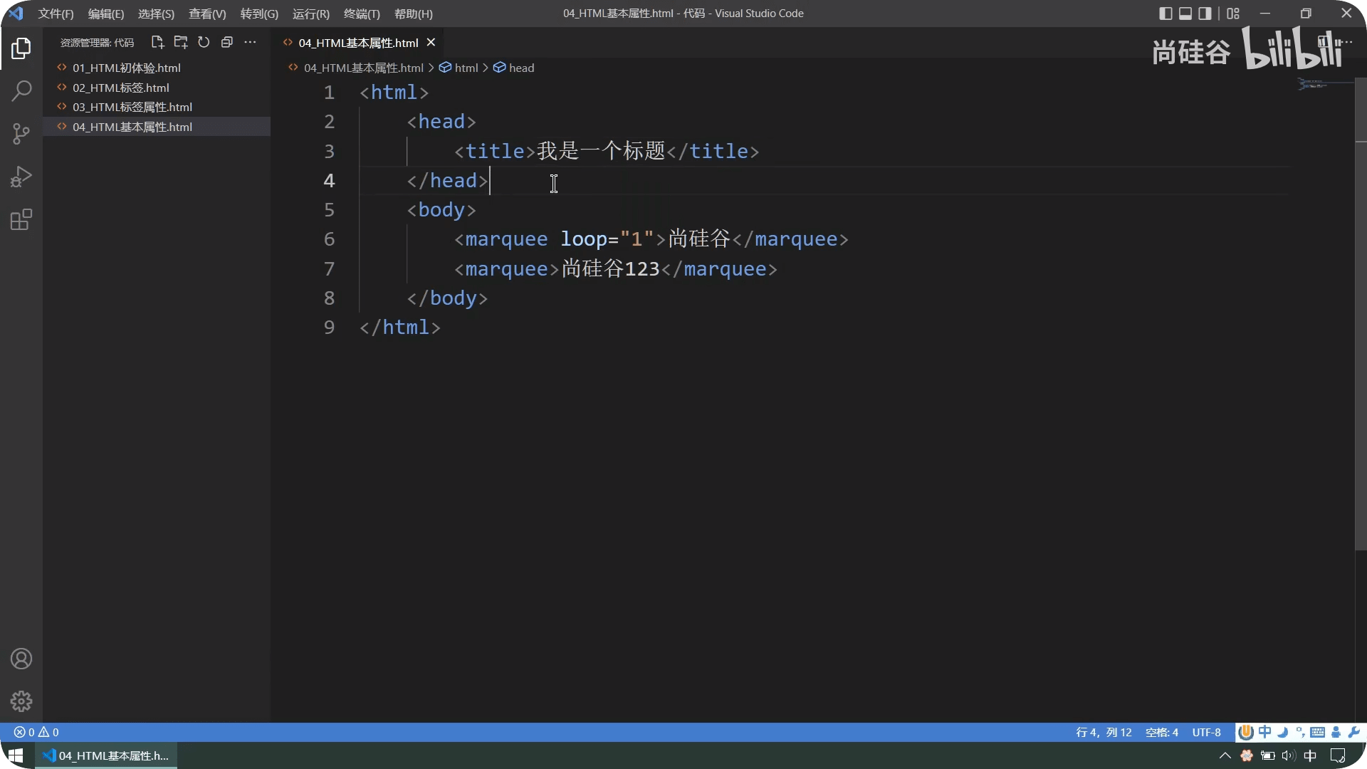1367x769 pixels.
Task: Click the UTF-8 encoding status button
Action: coord(1206,732)
